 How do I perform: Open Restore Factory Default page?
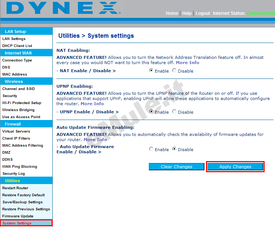[23, 195]
